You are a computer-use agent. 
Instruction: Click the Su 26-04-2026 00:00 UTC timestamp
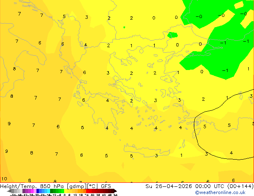pyautogui.click(x=199, y=186)
